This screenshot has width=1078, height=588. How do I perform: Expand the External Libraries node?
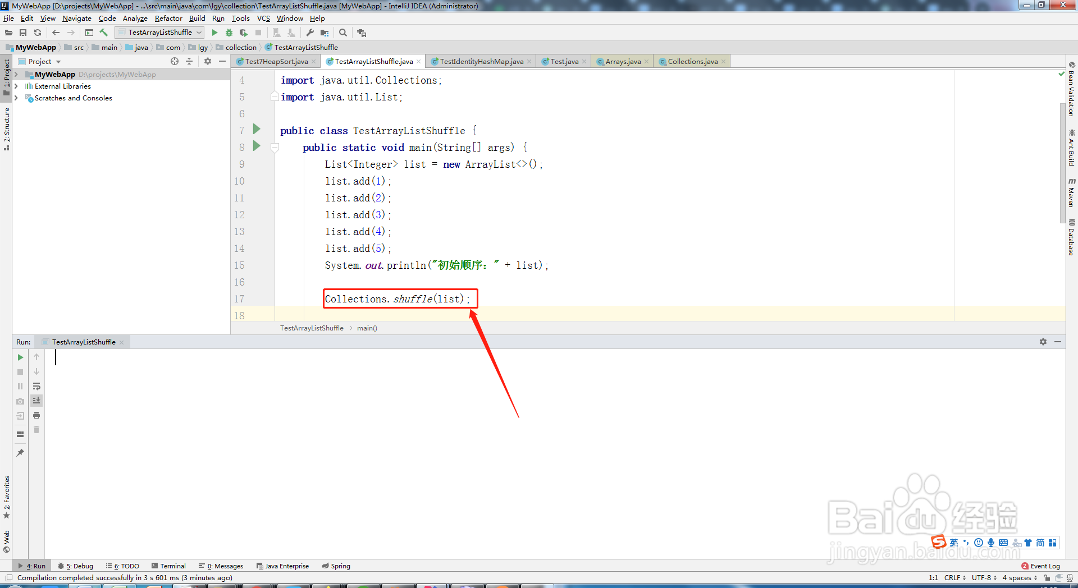[16, 86]
